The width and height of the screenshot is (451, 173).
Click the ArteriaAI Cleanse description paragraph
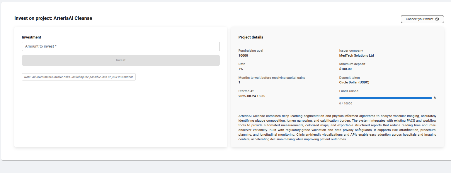click(337, 127)
